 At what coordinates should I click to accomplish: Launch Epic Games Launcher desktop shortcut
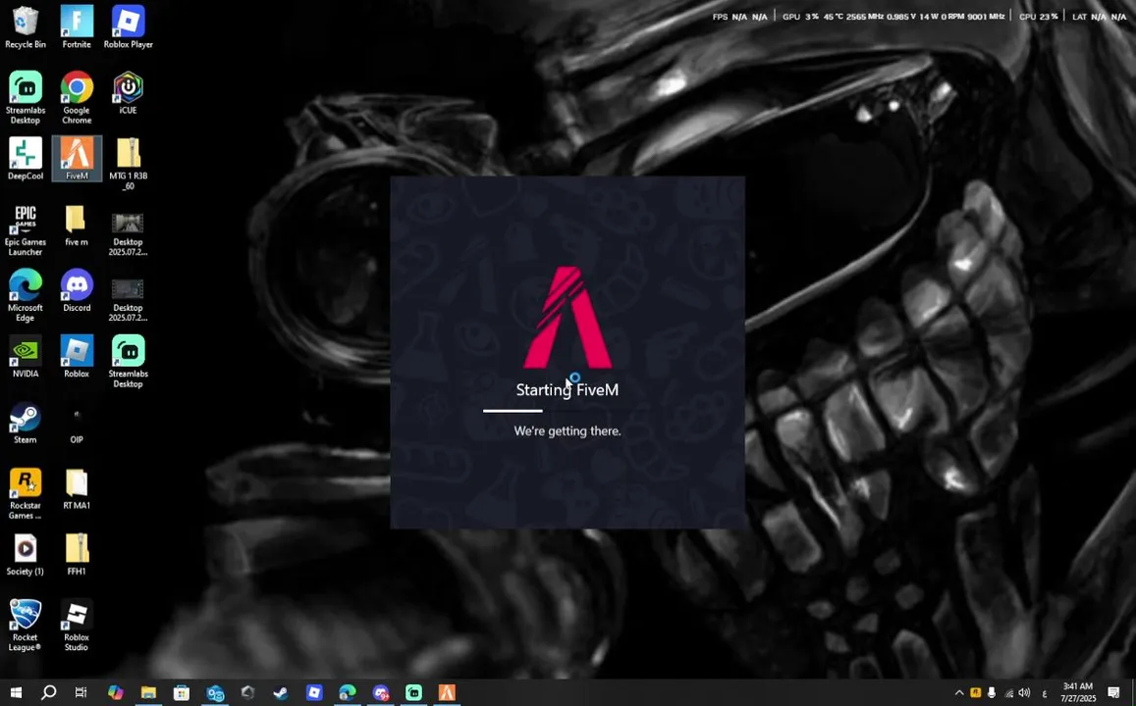26,230
